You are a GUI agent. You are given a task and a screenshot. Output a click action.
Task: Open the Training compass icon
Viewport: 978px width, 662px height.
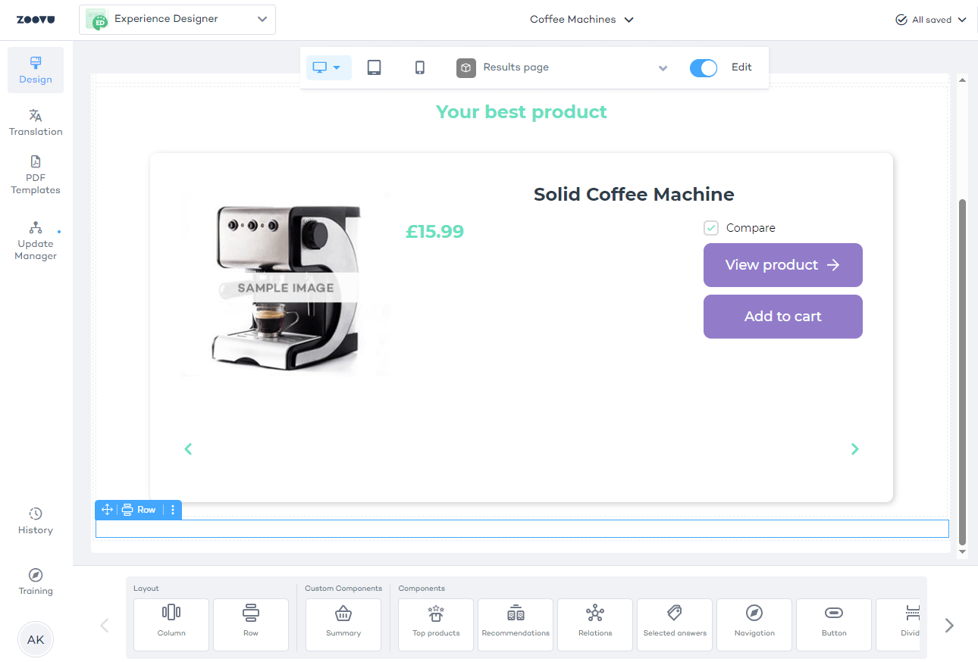point(36,576)
